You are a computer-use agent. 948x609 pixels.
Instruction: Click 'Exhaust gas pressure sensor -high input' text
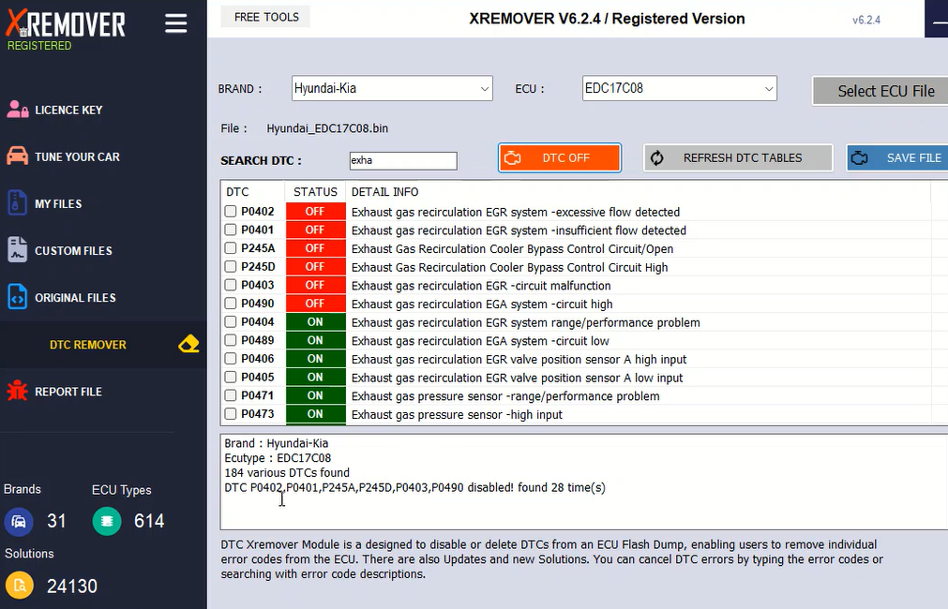click(457, 414)
